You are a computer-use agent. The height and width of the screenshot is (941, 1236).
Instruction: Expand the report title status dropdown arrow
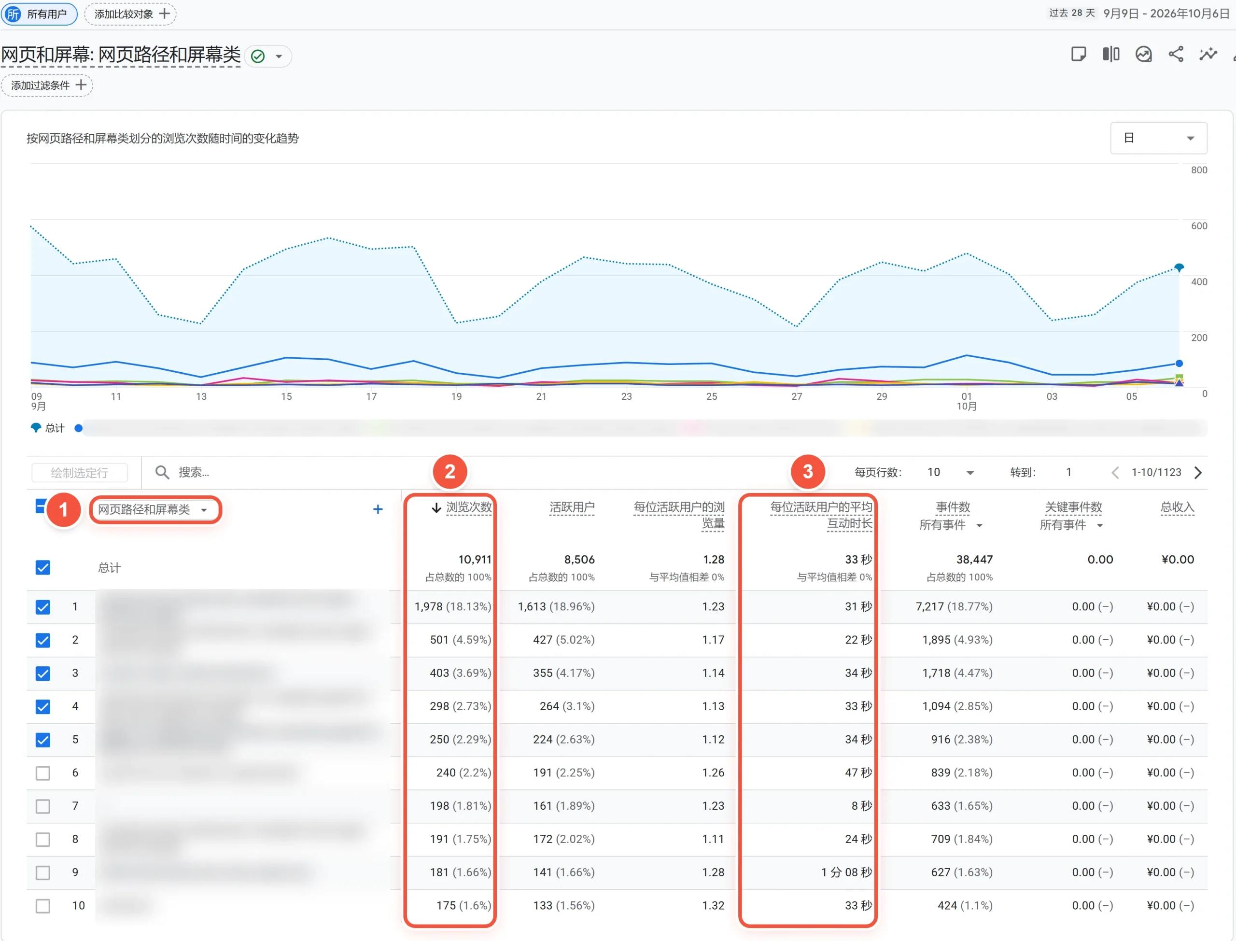pyautogui.click(x=278, y=56)
